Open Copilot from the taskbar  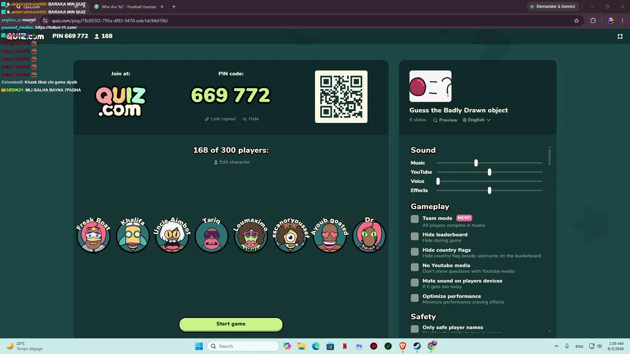287,346
